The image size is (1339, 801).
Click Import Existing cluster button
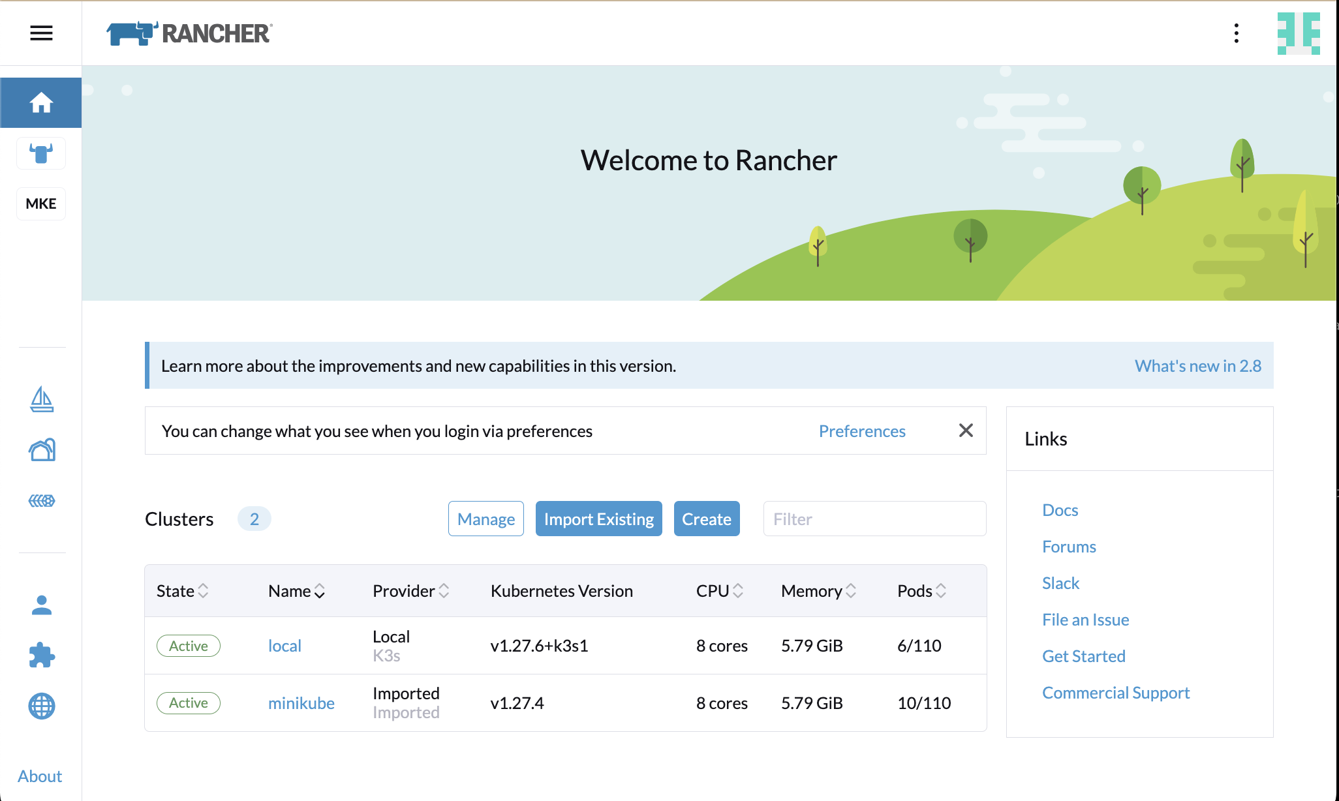click(599, 519)
